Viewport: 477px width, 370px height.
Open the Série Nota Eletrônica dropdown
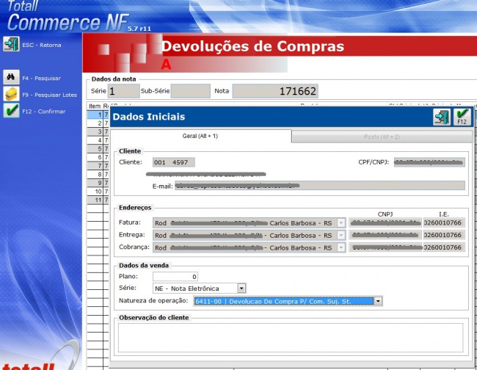(x=241, y=289)
